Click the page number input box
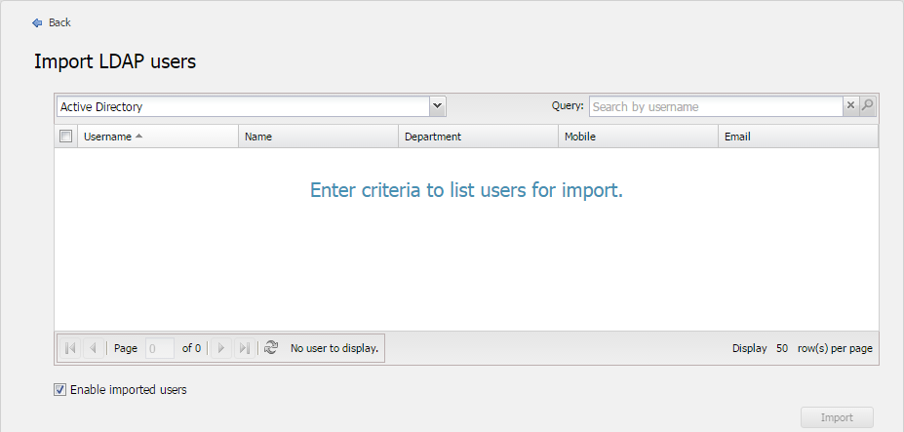The image size is (904, 432). [159, 348]
